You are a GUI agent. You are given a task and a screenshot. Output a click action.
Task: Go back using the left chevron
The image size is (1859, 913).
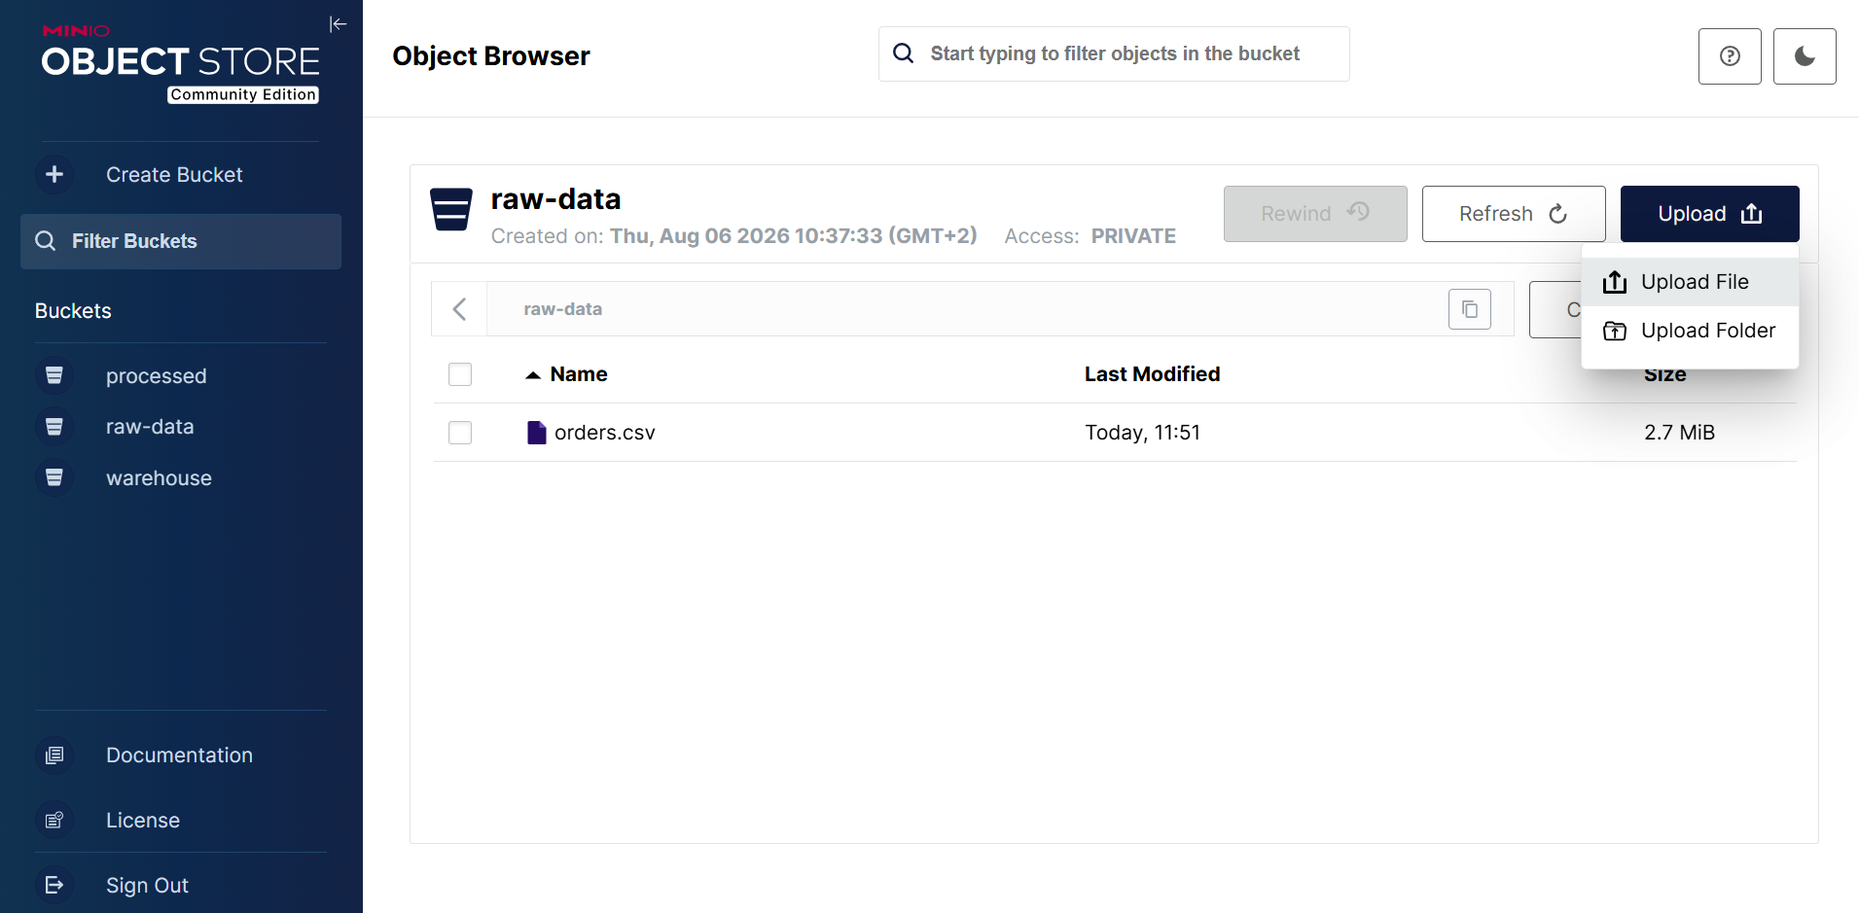[459, 309]
